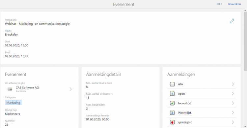Click the open status question-mark icon
The height and width of the screenshot is (128, 247).
172,94
